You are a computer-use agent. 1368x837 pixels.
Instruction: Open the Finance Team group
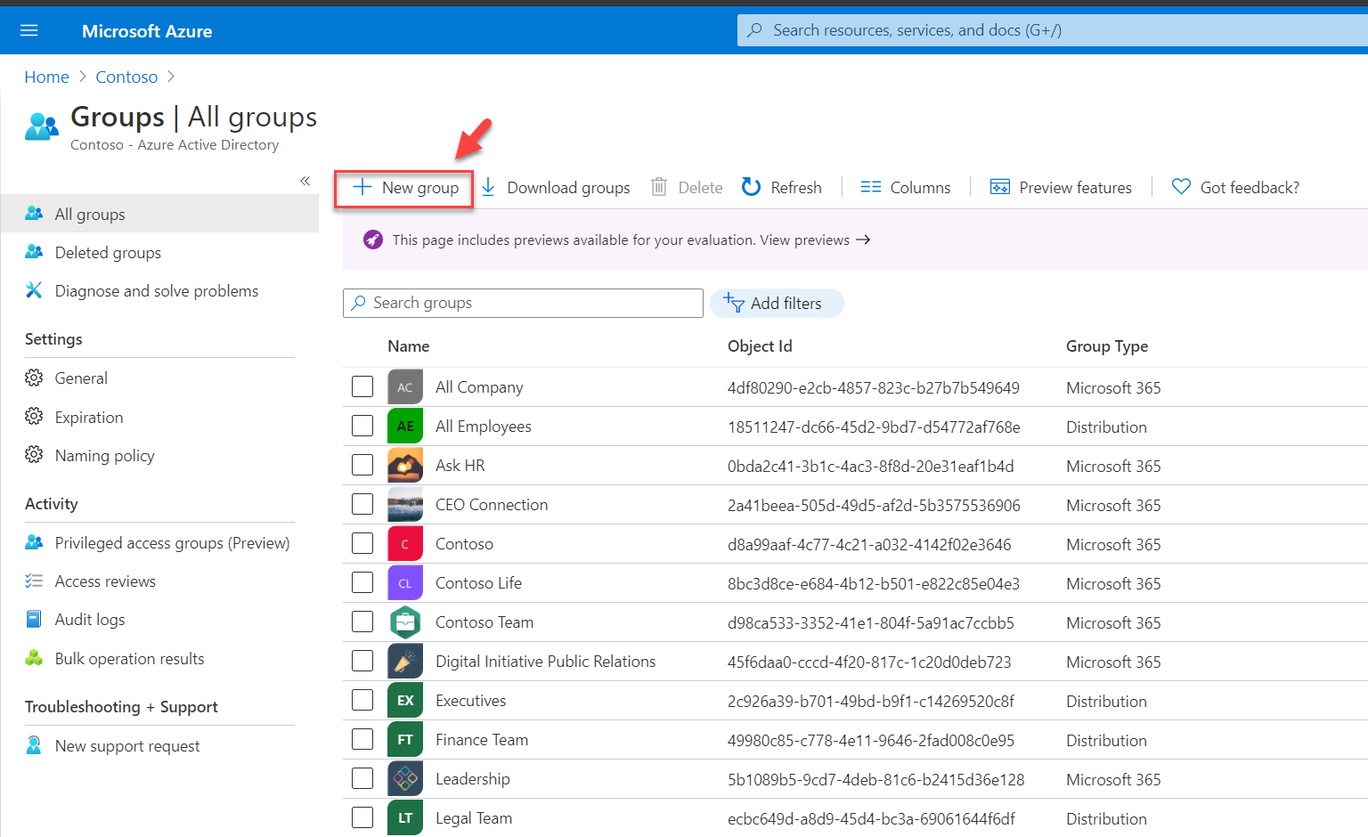[x=482, y=740]
